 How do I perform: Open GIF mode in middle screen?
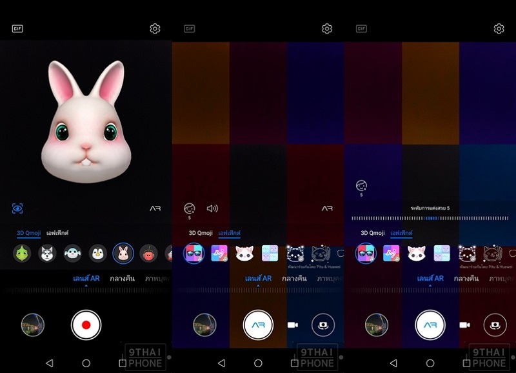coord(189,28)
